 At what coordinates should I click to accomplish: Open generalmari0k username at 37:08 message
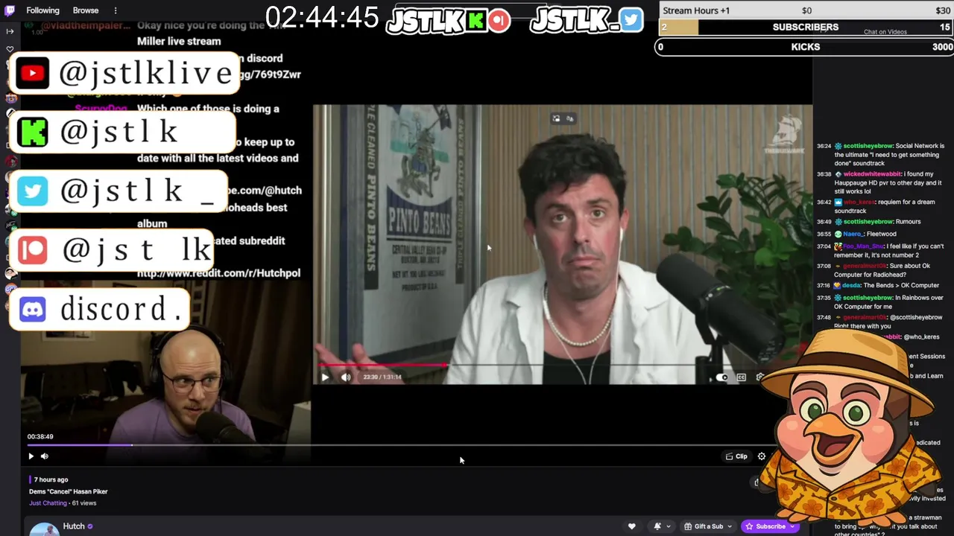point(865,266)
